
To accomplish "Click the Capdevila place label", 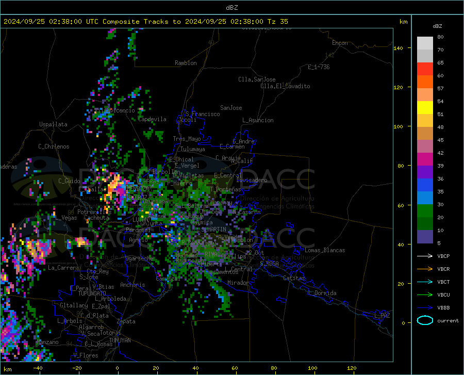I will coord(153,119).
